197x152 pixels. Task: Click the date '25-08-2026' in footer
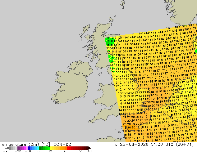(x=134, y=144)
